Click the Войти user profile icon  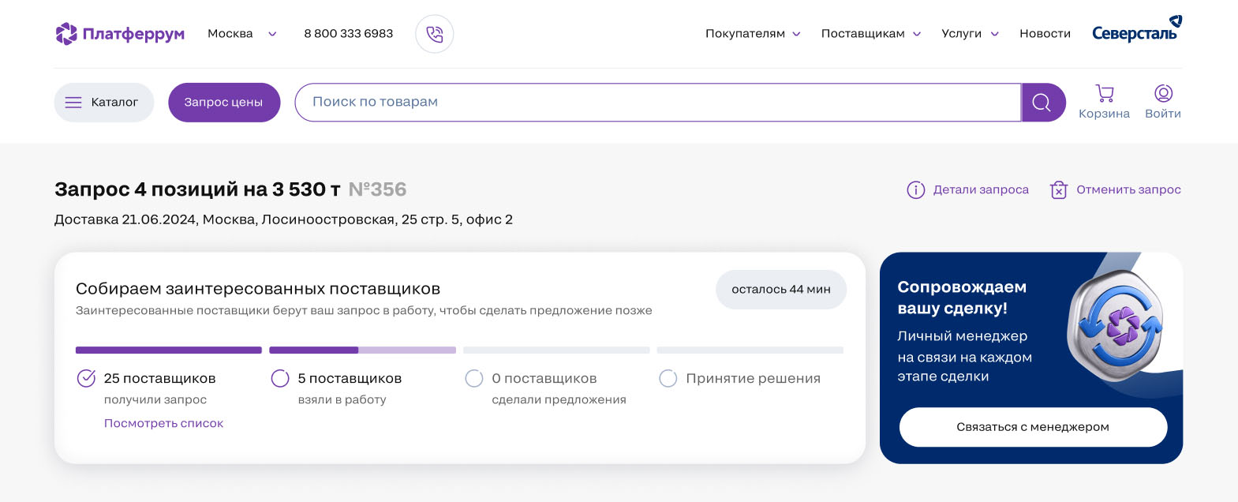tap(1163, 94)
